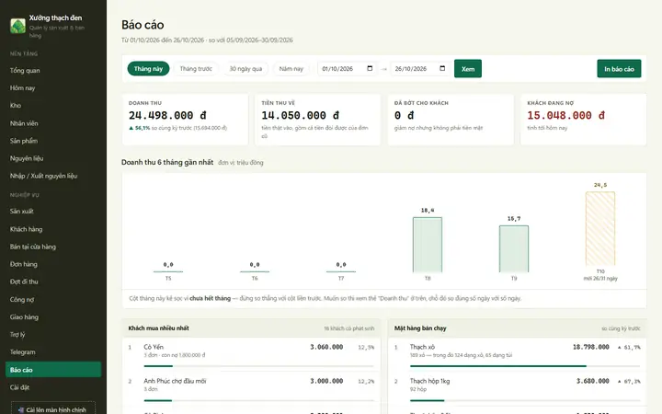The height and width of the screenshot is (414, 662).
Task: Select the Năm nay filter chip
Action: 291,68
